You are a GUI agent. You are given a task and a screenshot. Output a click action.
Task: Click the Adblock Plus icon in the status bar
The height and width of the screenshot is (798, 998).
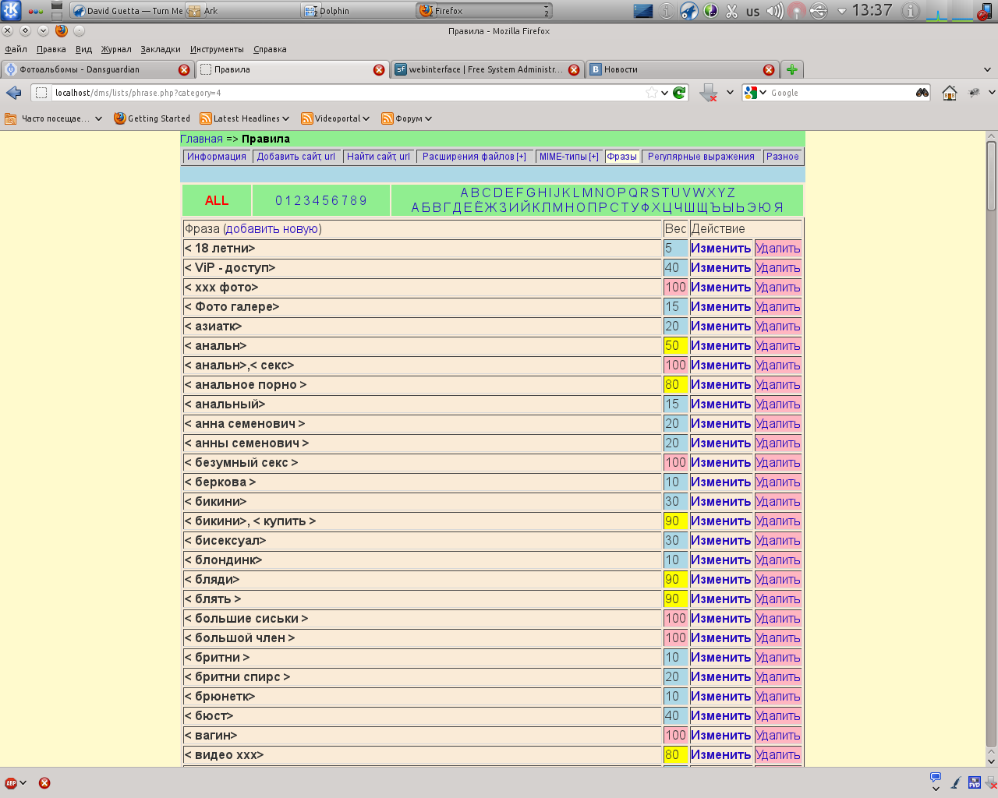point(11,782)
